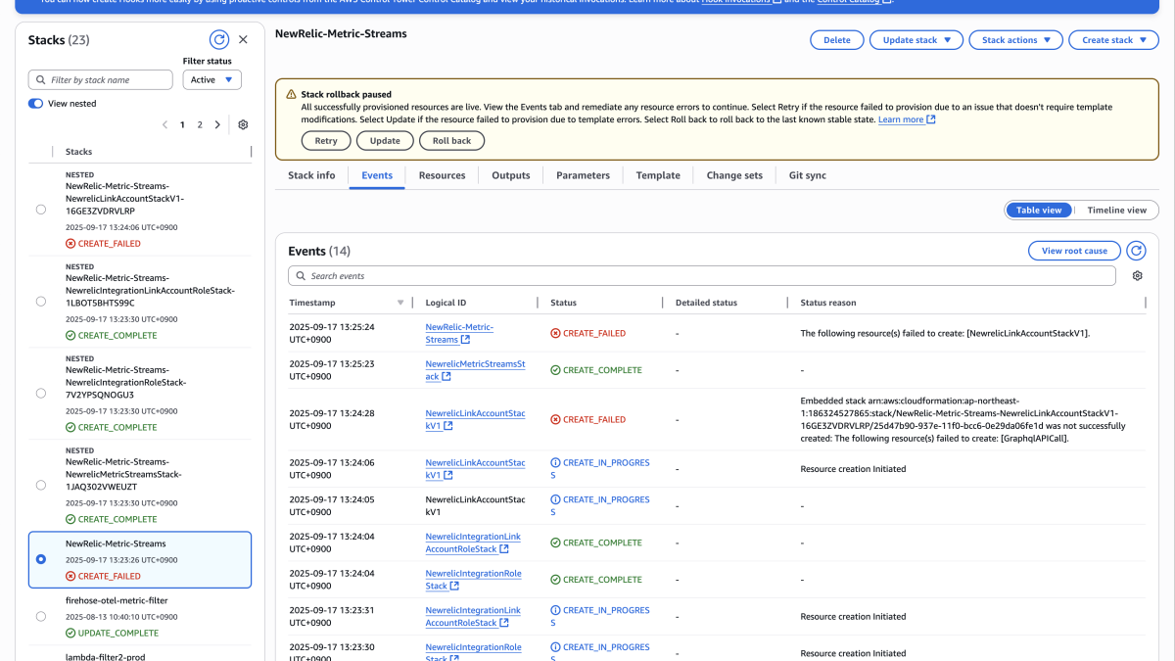The image size is (1175, 661).
Task: Open the Learn more link
Action: pos(907,119)
